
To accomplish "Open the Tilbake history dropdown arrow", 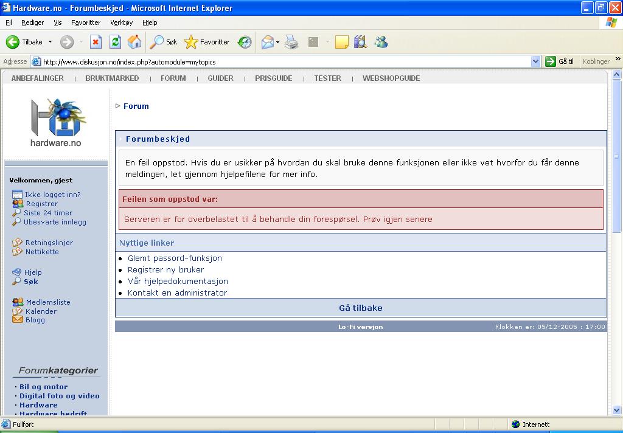I will (x=50, y=42).
